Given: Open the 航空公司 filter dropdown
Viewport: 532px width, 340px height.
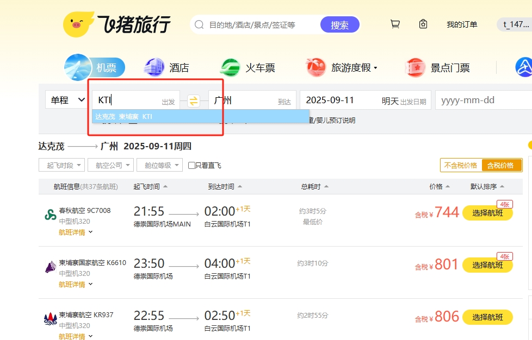Looking at the screenshot, I should [x=110, y=165].
